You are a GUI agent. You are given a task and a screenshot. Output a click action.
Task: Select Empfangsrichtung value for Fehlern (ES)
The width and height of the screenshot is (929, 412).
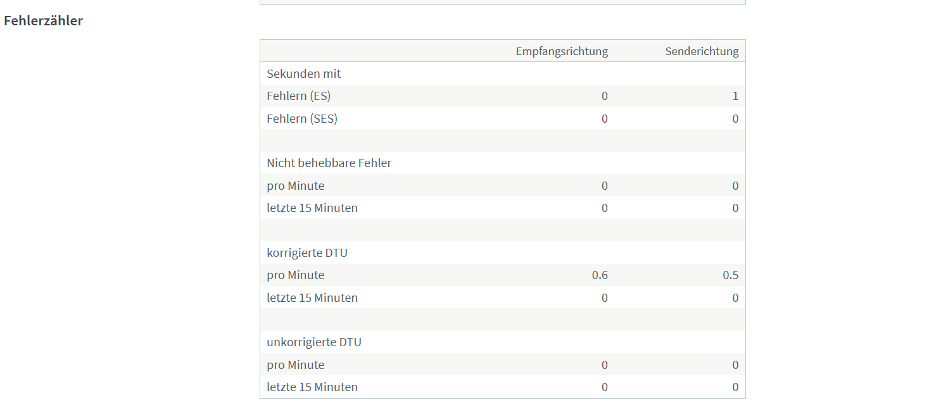(604, 96)
